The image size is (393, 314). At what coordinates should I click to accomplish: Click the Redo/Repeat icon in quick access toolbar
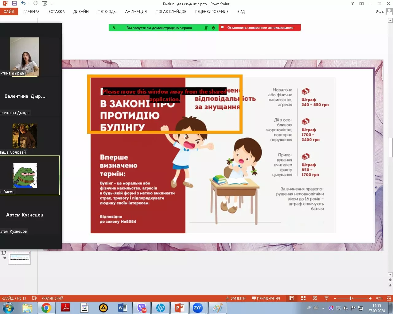tap(35, 3)
